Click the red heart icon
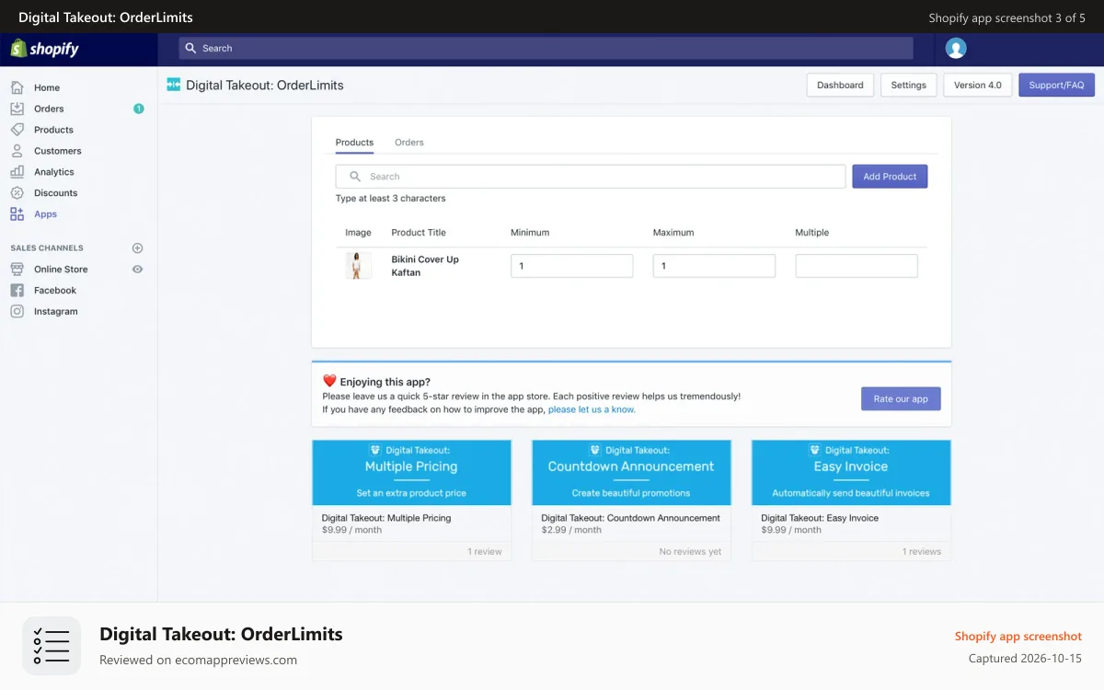The width and height of the screenshot is (1104, 690). [329, 381]
